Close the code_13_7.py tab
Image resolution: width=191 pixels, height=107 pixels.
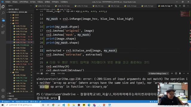point(172,6)
